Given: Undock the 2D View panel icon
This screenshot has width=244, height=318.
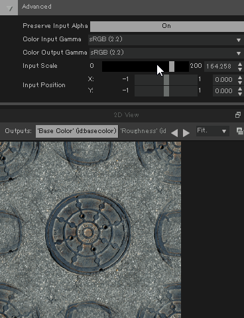Looking at the screenshot, I should (x=238, y=115).
